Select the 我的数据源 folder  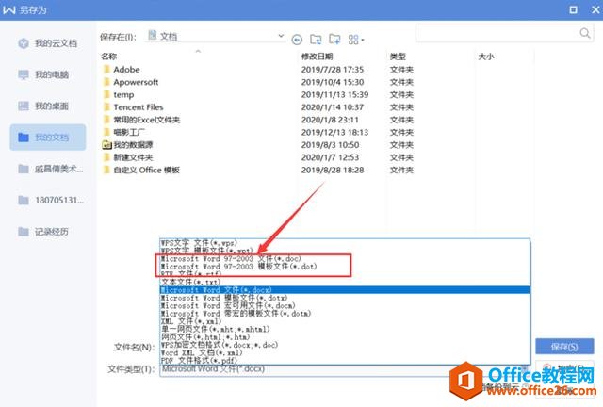point(128,145)
